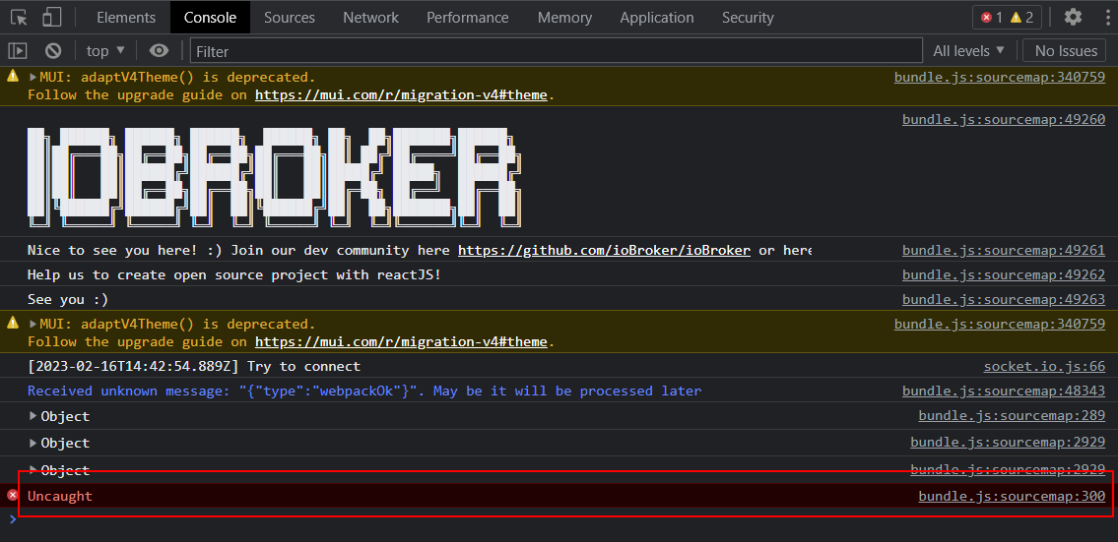Toggle the device toolbar icon
1118x542 pixels.
(51, 17)
